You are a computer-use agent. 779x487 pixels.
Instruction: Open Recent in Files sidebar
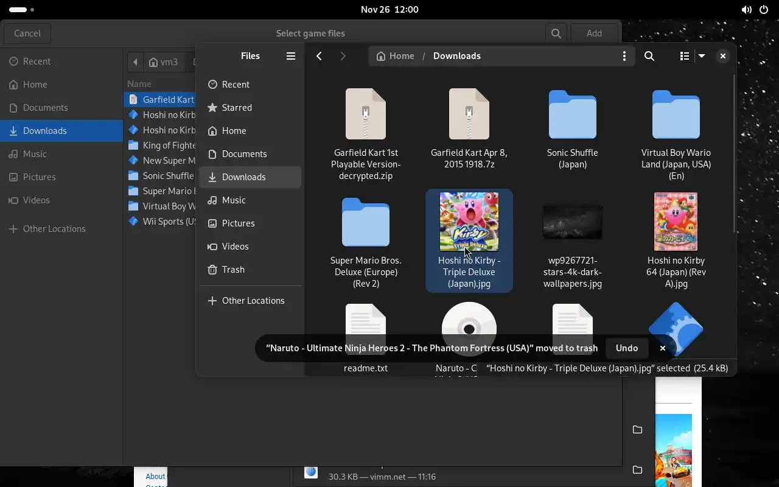coord(250,85)
